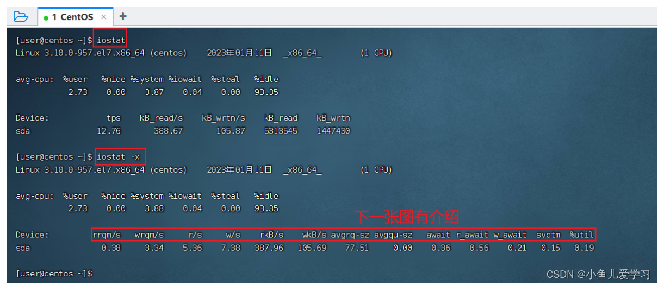This screenshot has height=285, width=658.
Task: Switch to the 1 CentOS tab
Action: [x=72, y=17]
